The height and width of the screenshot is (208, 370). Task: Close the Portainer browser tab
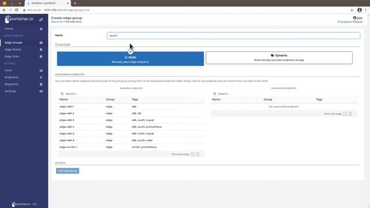pyautogui.click(x=68, y=3)
